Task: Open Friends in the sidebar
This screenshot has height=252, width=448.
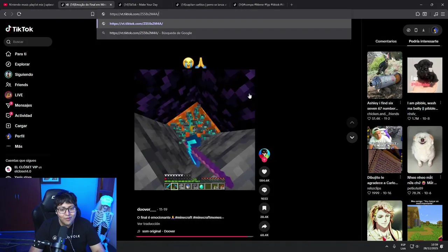Action: (21, 85)
